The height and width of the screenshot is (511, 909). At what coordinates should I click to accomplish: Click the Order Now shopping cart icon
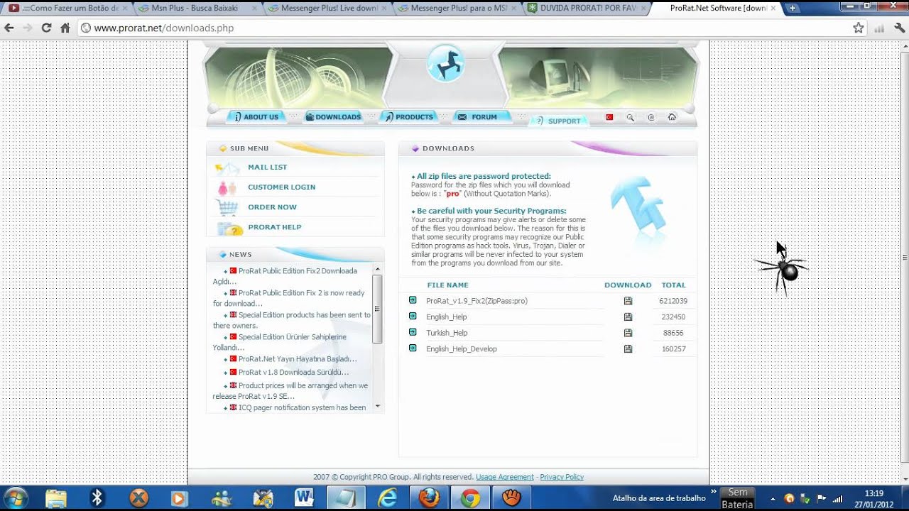[227, 208]
